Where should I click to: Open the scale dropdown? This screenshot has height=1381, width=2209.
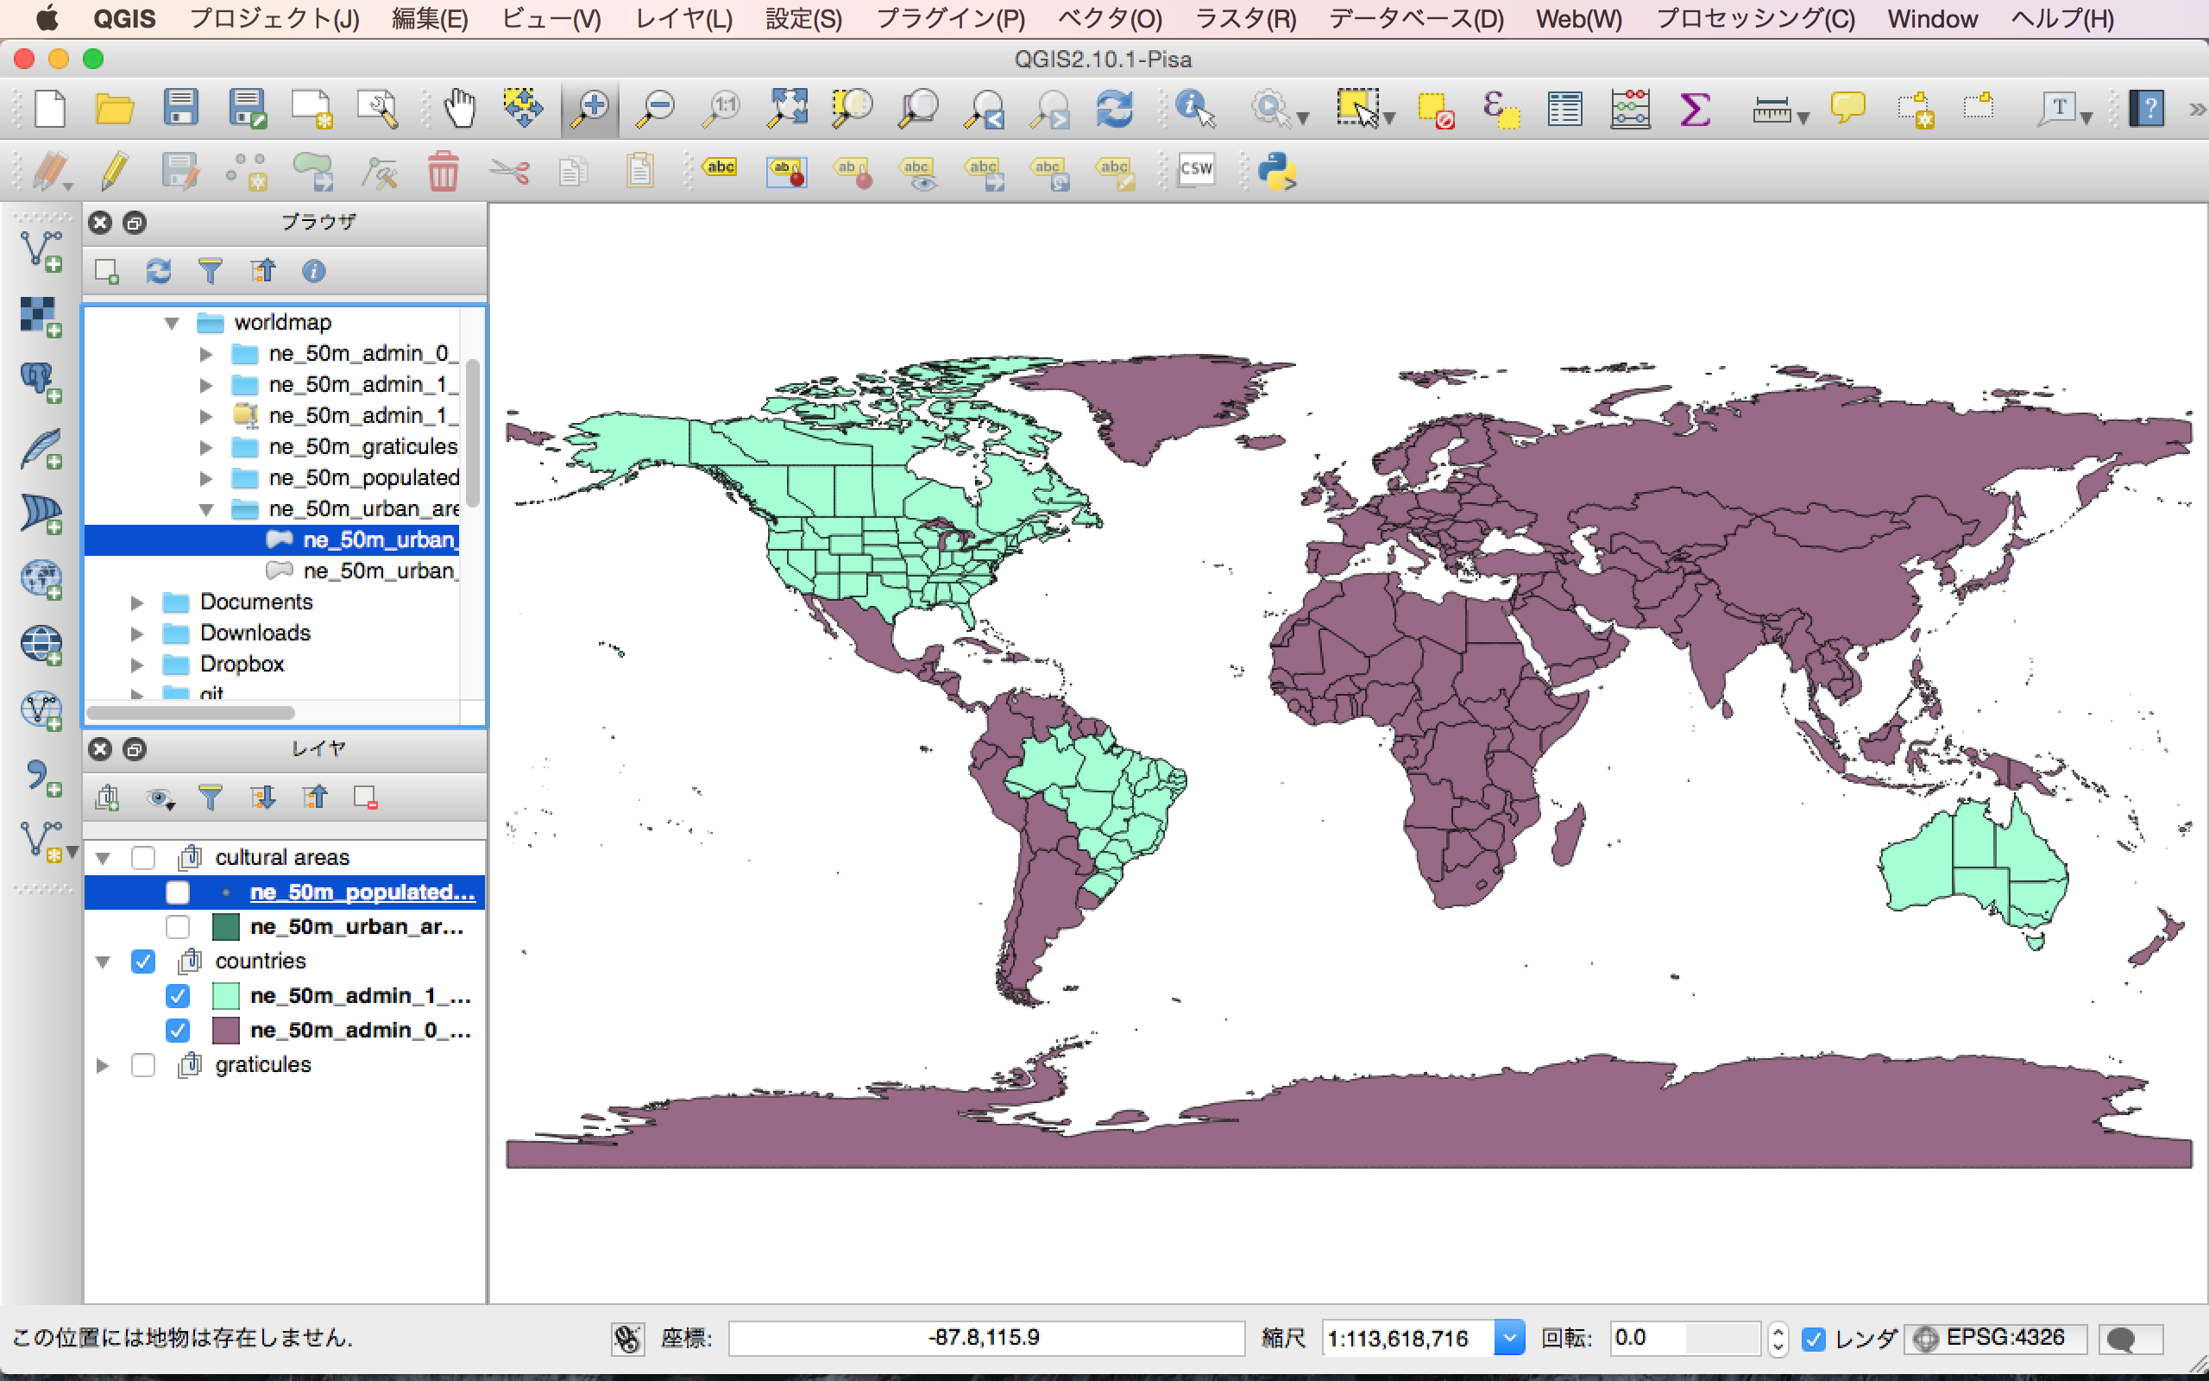[1509, 1339]
